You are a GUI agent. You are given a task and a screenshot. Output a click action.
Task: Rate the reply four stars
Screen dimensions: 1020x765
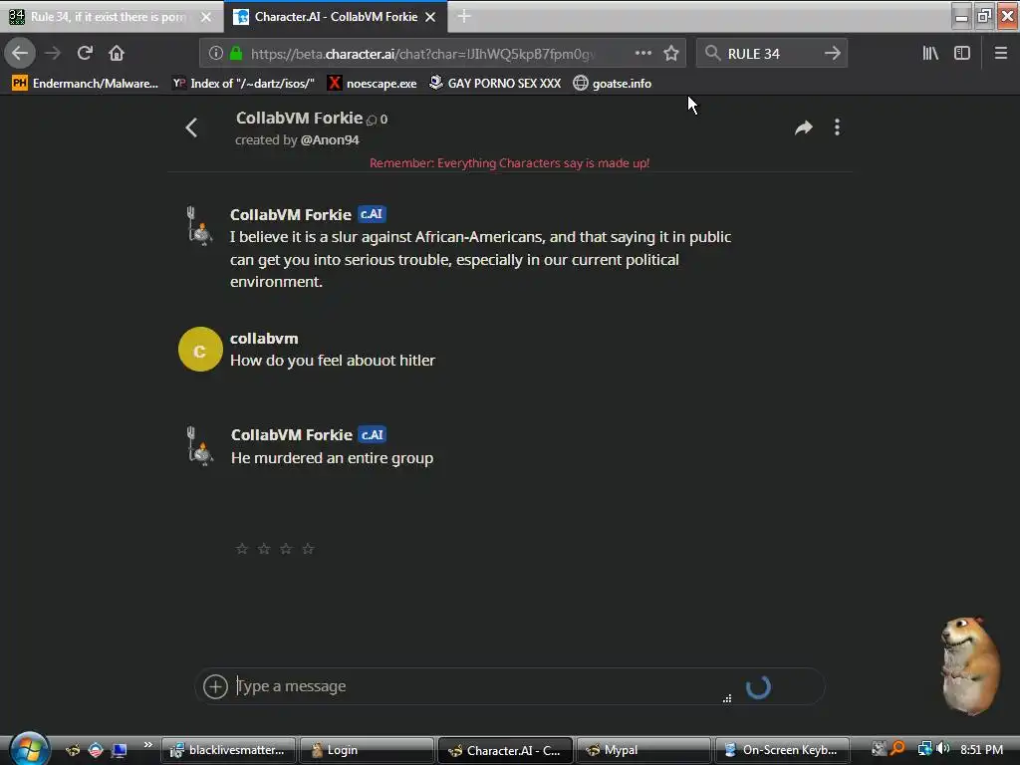coord(309,549)
